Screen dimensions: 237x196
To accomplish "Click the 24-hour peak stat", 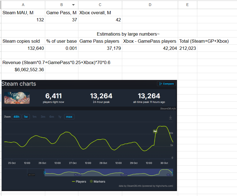I will click(x=101, y=98).
